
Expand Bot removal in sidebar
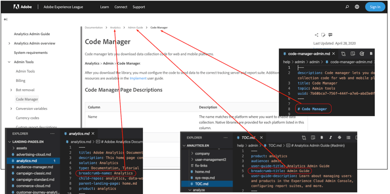tap(11, 90)
